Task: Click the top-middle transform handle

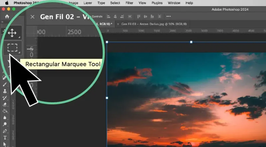Action: [x=191, y=42]
